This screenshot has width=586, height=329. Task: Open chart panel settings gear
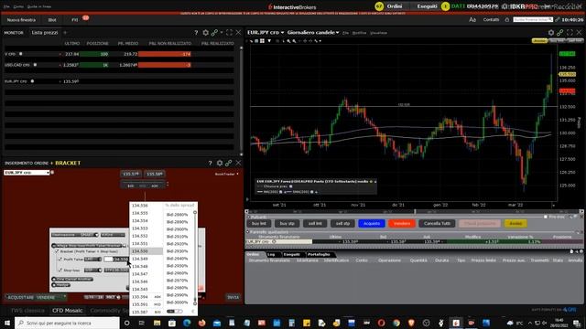pyautogui.click(x=551, y=33)
